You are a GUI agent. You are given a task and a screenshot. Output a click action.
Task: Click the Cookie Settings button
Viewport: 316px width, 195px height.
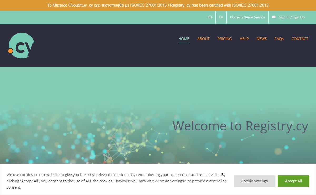tap(255, 181)
